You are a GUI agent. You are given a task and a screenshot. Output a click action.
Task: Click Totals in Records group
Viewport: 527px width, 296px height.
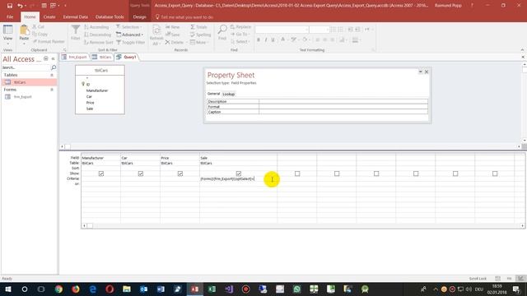point(198,27)
